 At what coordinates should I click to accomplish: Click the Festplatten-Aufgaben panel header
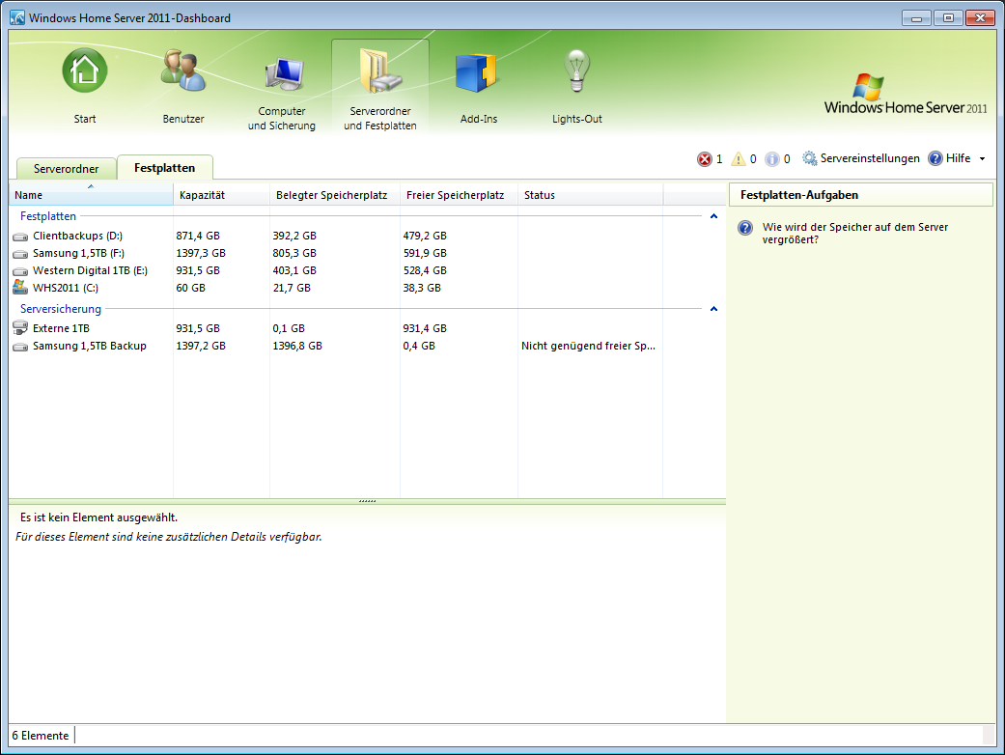(x=860, y=195)
